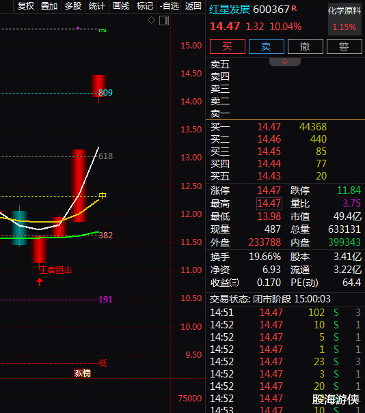Click the green marker at the top line's end
Viewport: 365px width, 413px height.
coord(103,31)
